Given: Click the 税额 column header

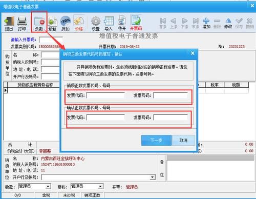Looking at the screenshot, I should (236, 85).
